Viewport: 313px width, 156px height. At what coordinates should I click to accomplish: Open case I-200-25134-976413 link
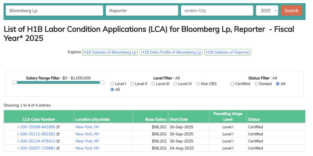click(x=37, y=141)
